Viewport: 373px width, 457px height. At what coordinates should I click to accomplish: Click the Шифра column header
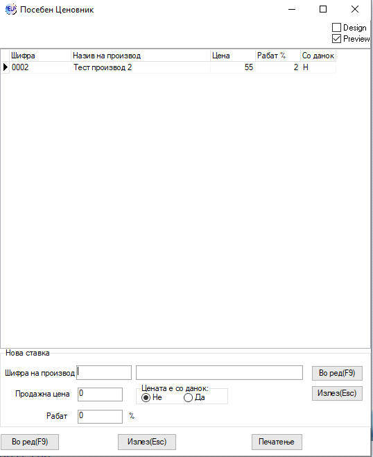[40, 56]
